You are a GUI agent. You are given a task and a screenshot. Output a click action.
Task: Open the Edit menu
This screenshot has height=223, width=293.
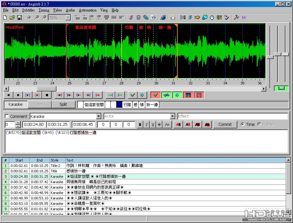[15, 10]
